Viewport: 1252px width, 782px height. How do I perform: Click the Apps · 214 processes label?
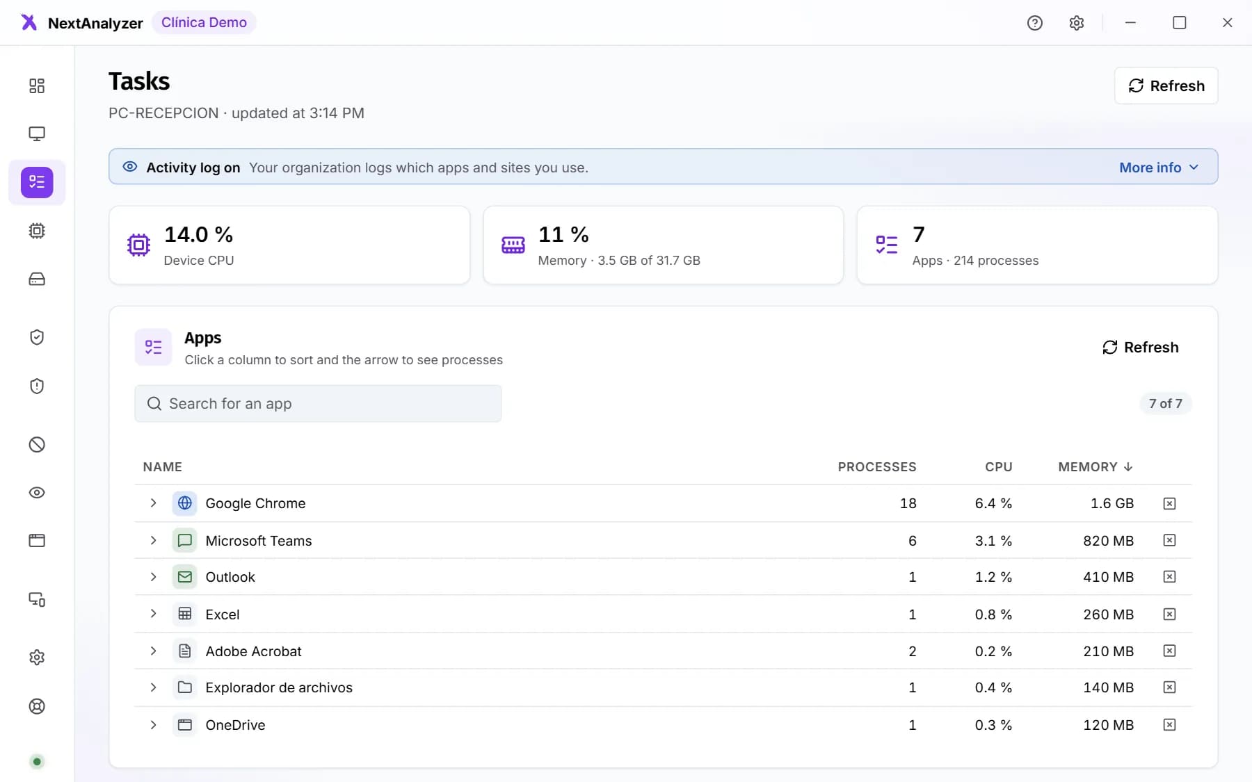tap(975, 261)
